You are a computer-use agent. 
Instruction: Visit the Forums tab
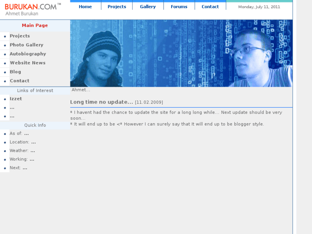(179, 6)
